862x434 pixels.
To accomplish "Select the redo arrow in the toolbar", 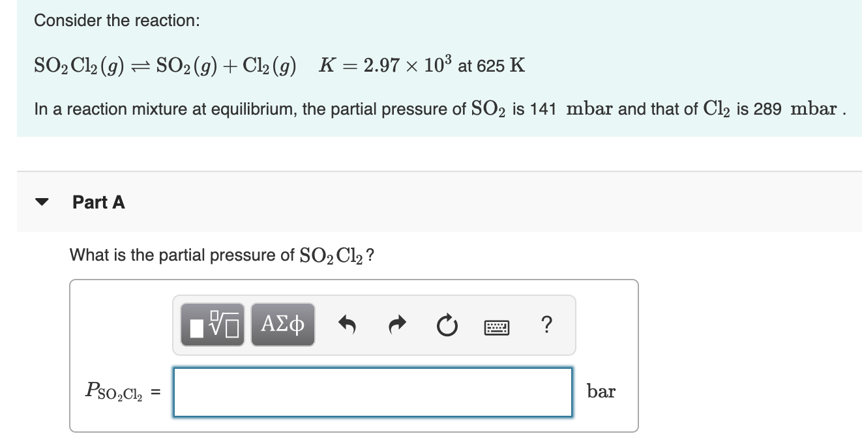I will pyautogui.click(x=396, y=325).
